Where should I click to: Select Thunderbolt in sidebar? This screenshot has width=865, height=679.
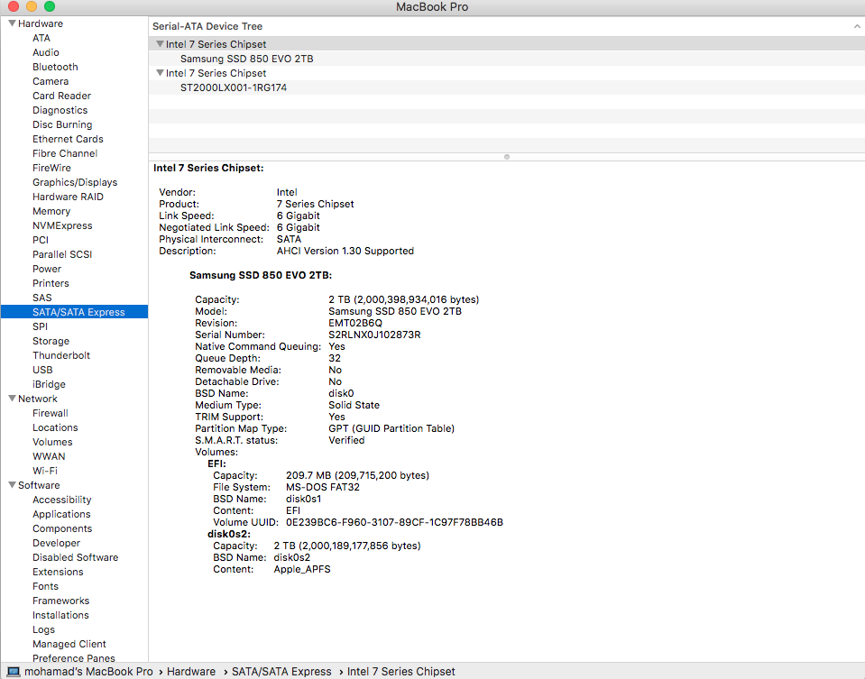(x=61, y=355)
